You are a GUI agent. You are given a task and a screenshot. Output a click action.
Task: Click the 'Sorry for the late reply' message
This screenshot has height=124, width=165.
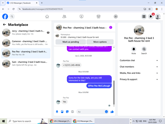(x=89, y=79)
